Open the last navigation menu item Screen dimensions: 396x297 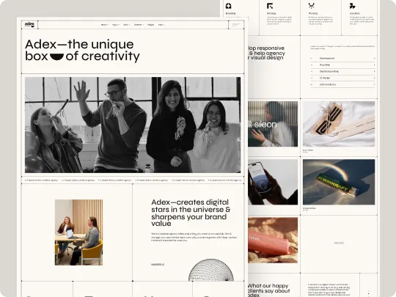tap(161, 25)
